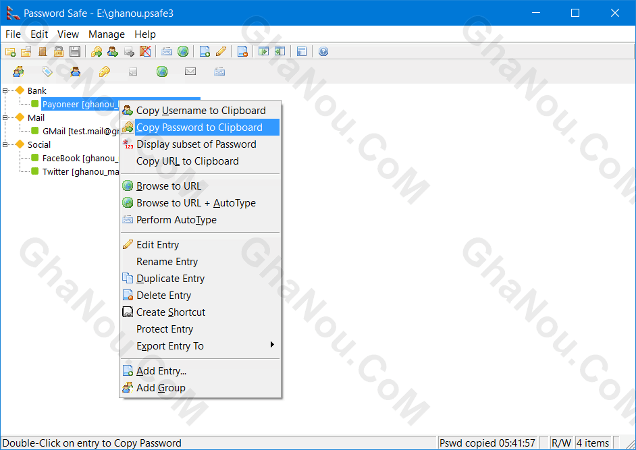Choose Copy URL to Clipboard
The width and height of the screenshot is (636, 450).
[201, 161]
